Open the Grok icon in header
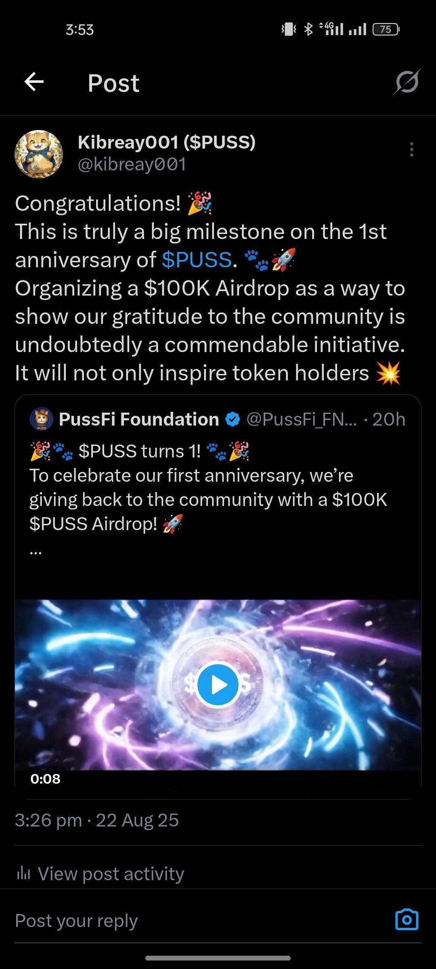Screen dimensions: 436x969 (x=407, y=82)
